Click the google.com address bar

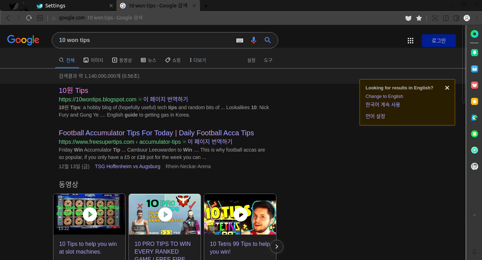(x=226, y=18)
